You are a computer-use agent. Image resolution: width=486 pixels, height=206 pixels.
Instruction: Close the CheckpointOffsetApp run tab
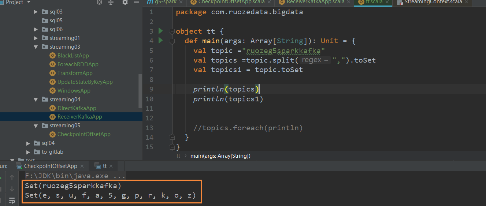(82, 166)
